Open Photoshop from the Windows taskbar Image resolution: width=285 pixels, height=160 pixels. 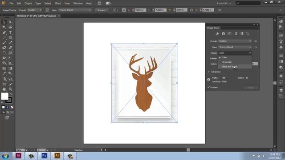point(44,156)
